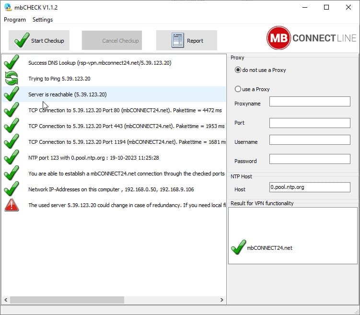Select 'You are able to establish' row text
The image size is (360, 315).
[x=127, y=174]
